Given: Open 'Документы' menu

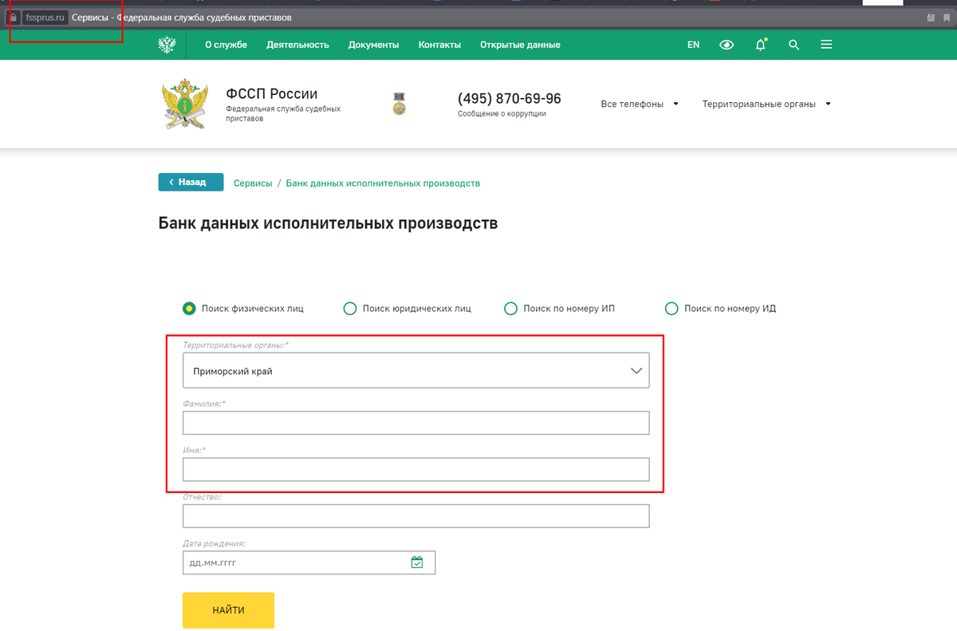Looking at the screenshot, I should pos(373,45).
